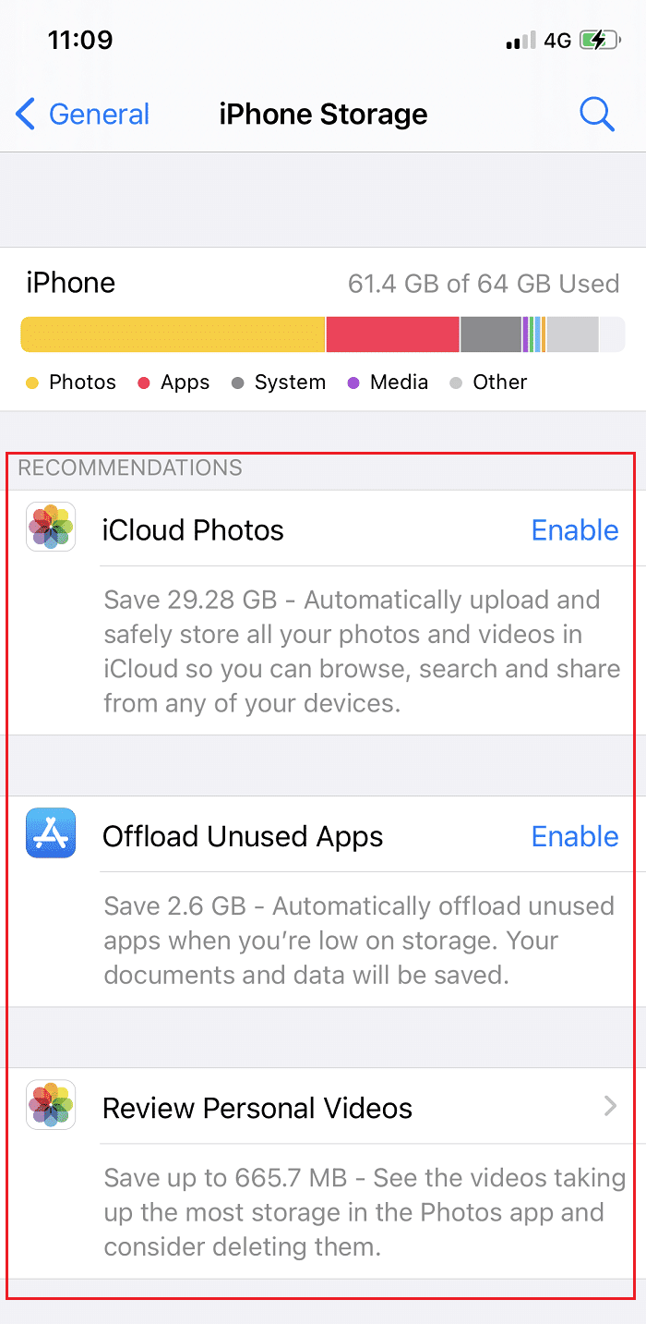This screenshot has width=646, height=1324.
Task: Tap the iPhone Storage title
Action: tap(323, 114)
